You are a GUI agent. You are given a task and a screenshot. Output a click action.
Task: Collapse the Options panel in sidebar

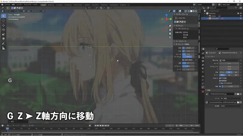175,26
